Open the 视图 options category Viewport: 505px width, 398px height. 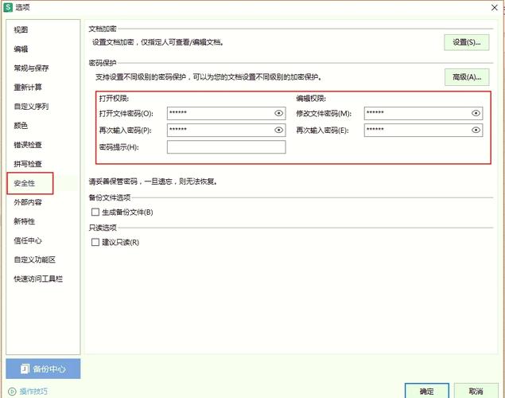[21, 30]
